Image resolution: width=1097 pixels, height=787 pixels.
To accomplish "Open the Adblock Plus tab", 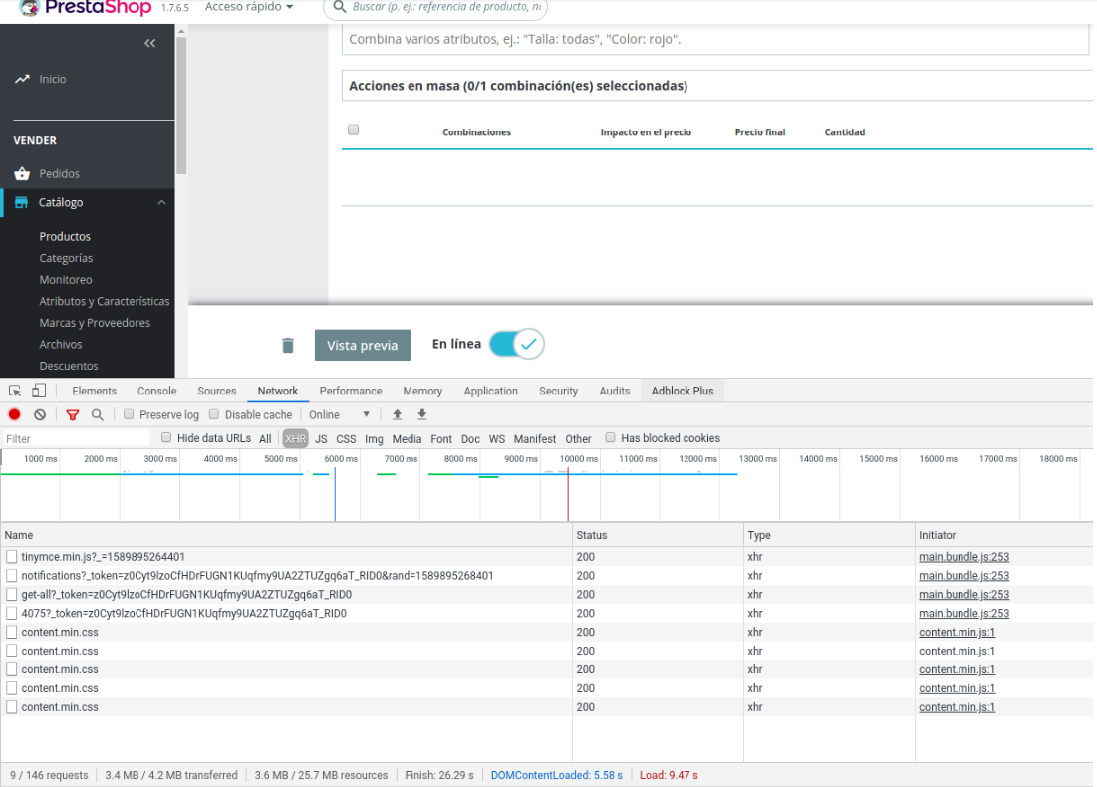I will tap(683, 392).
